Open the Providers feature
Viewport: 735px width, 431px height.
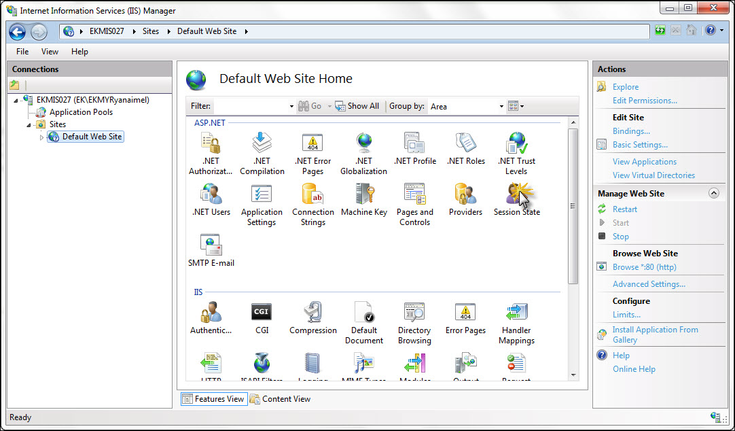click(465, 199)
